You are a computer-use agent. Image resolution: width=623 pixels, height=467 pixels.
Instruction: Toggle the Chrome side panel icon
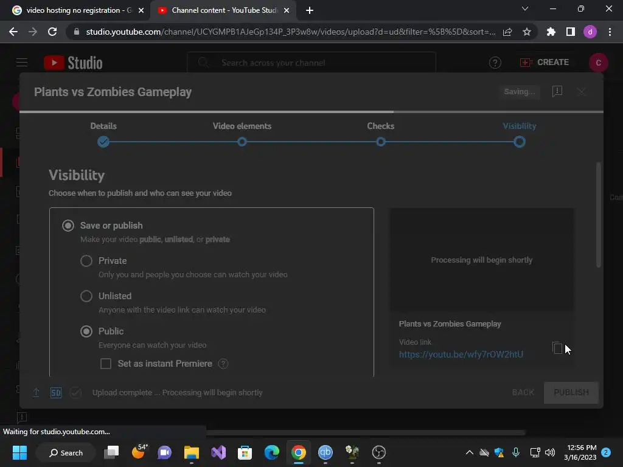[571, 32]
